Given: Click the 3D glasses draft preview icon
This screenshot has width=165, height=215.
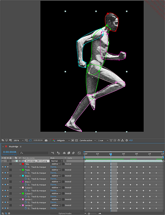Looking at the screenshot, I should [10, 140].
